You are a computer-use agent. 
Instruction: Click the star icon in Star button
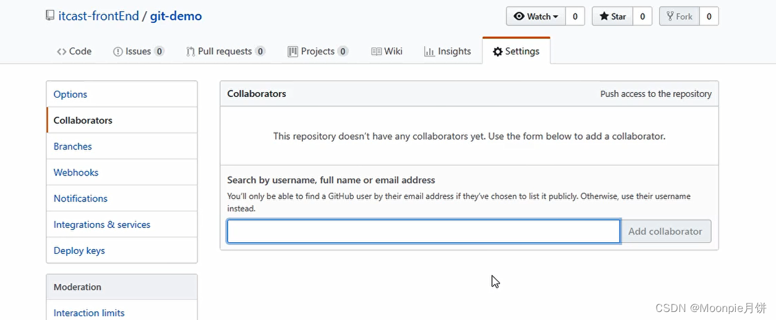pyautogui.click(x=604, y=17)
